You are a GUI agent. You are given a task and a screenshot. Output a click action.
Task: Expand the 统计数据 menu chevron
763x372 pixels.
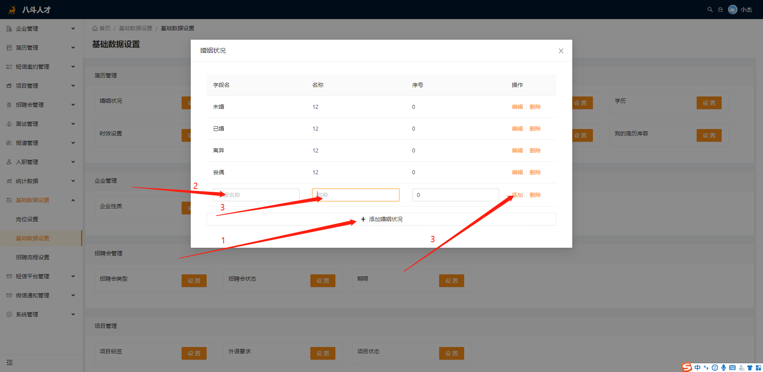[x=73, y=181]
